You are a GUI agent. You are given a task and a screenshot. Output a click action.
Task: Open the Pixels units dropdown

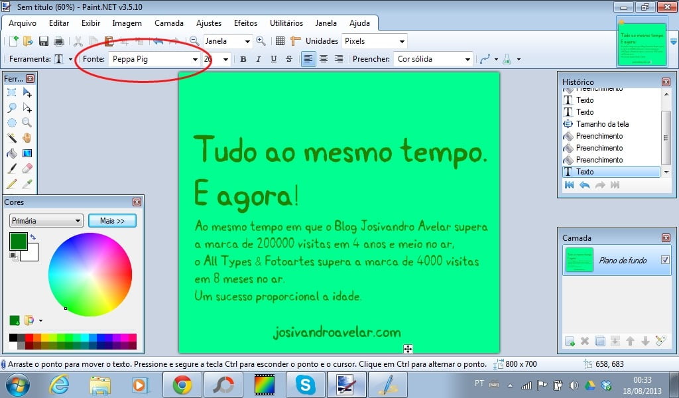pos(402,42)
